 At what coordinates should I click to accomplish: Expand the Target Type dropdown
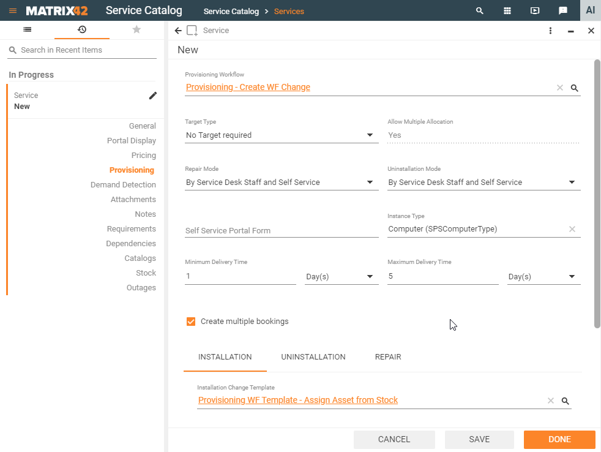370,135
